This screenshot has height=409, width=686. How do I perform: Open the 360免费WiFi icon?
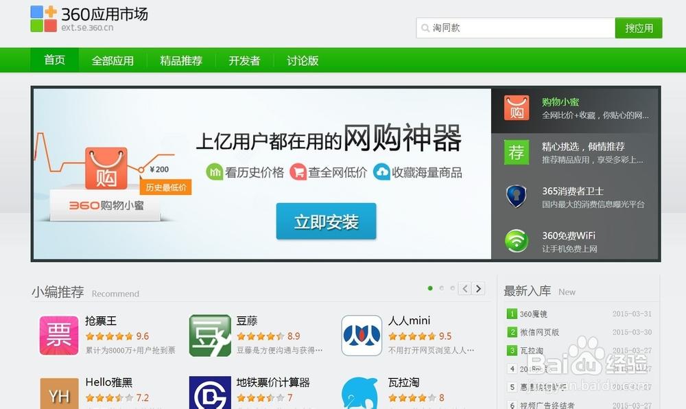pos(517,241)
